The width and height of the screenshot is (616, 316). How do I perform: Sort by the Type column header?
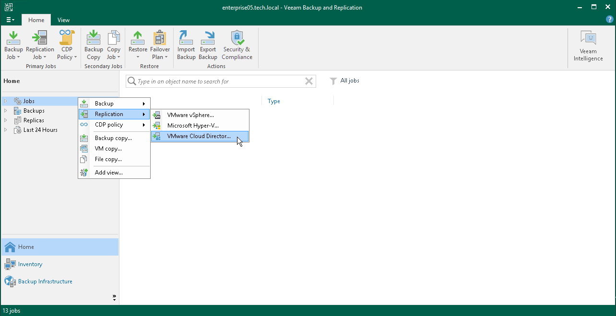pos(274,101)
